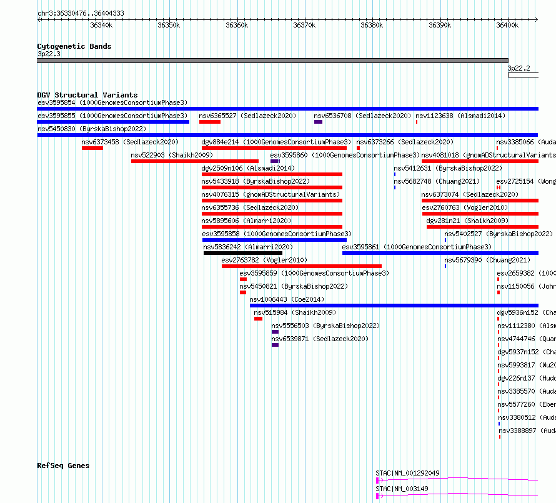Click nsv5895606 (Almarri2020) label
Screen dimensions: 556x503
point(246,221)
